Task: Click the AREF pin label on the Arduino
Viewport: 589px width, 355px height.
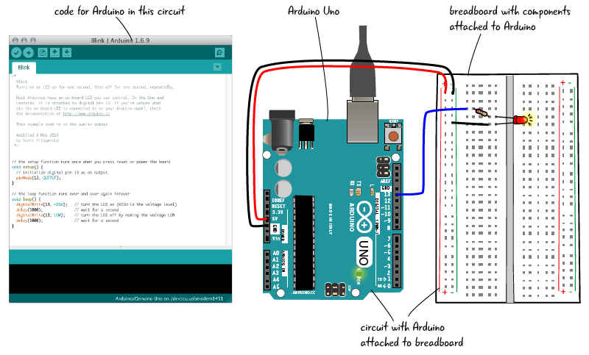Action: (385, 182)
